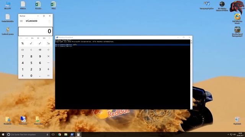245x137 pixels.
Task: Click the M+ memory add button
Action: (x=32, y=38)
